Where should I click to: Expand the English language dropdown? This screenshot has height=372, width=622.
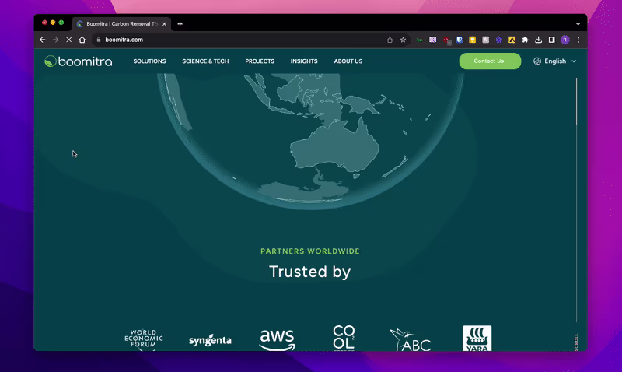click(555, 61)
